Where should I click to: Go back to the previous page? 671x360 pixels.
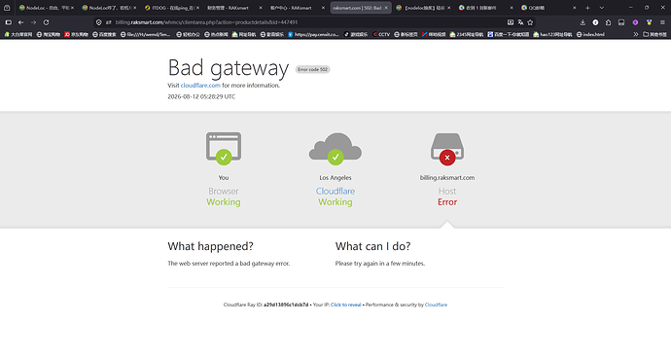[21, 22]
